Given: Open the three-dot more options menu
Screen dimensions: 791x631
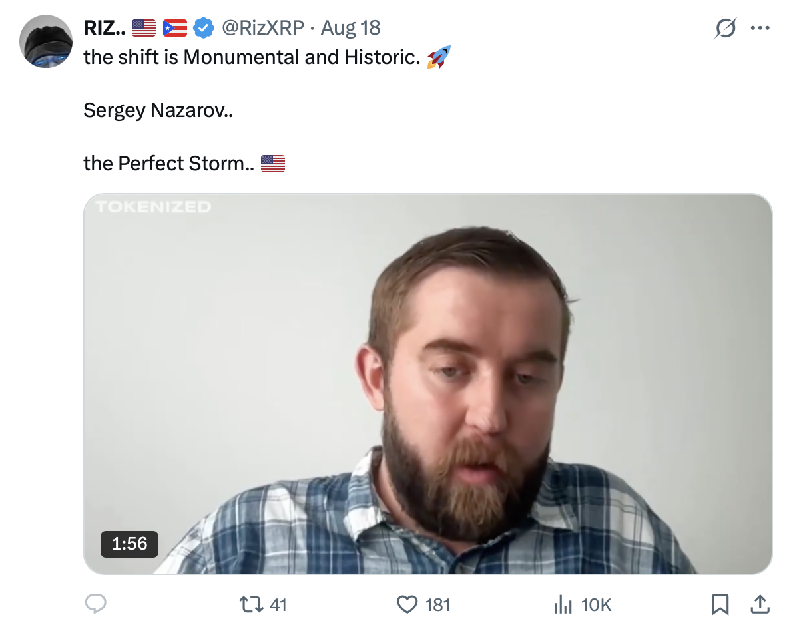Looking at the screenshot, I should point(760,28).
